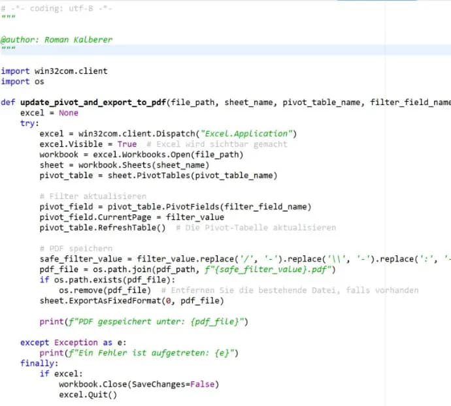The width and height of the screenshot is (451, 406).
Task: Click the Filter aktualisieren comment
Action: point(93,196)
